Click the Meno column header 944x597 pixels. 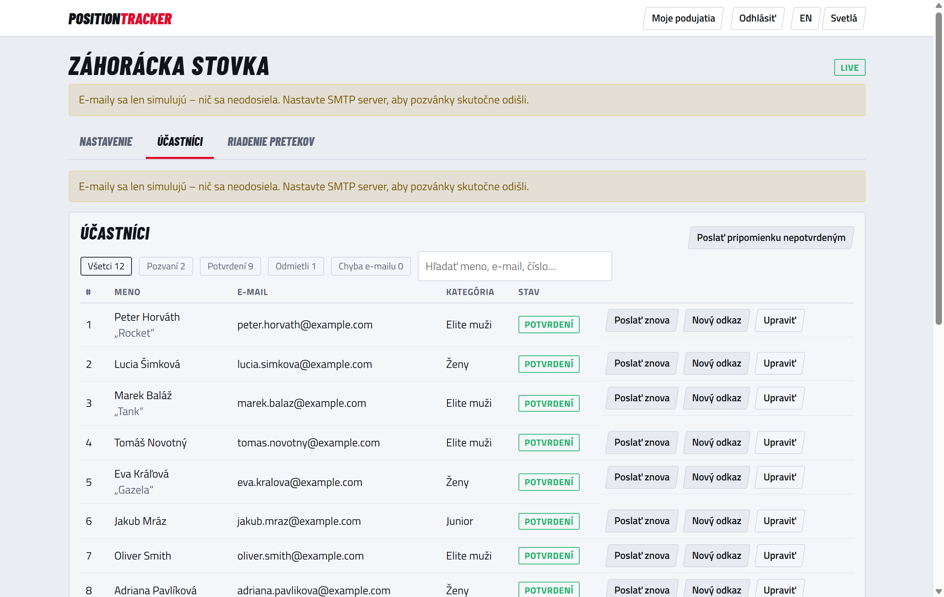pos(127,292)
